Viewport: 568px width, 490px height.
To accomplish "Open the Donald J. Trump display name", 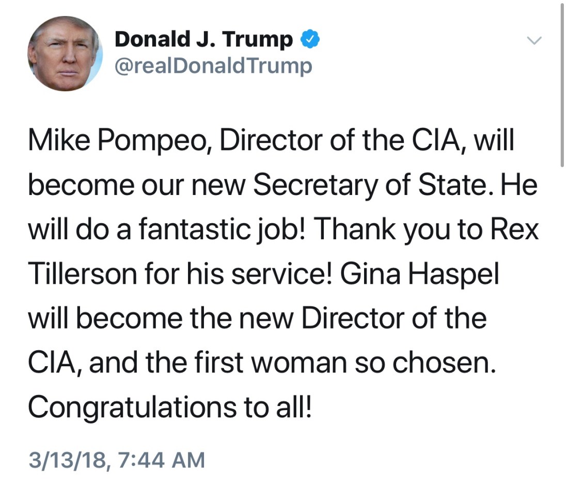I will coord(203,40).
